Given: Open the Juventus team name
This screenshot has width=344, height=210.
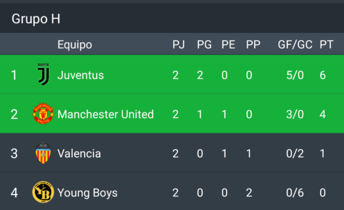Looking at the screenshot, I should point(81,75).
